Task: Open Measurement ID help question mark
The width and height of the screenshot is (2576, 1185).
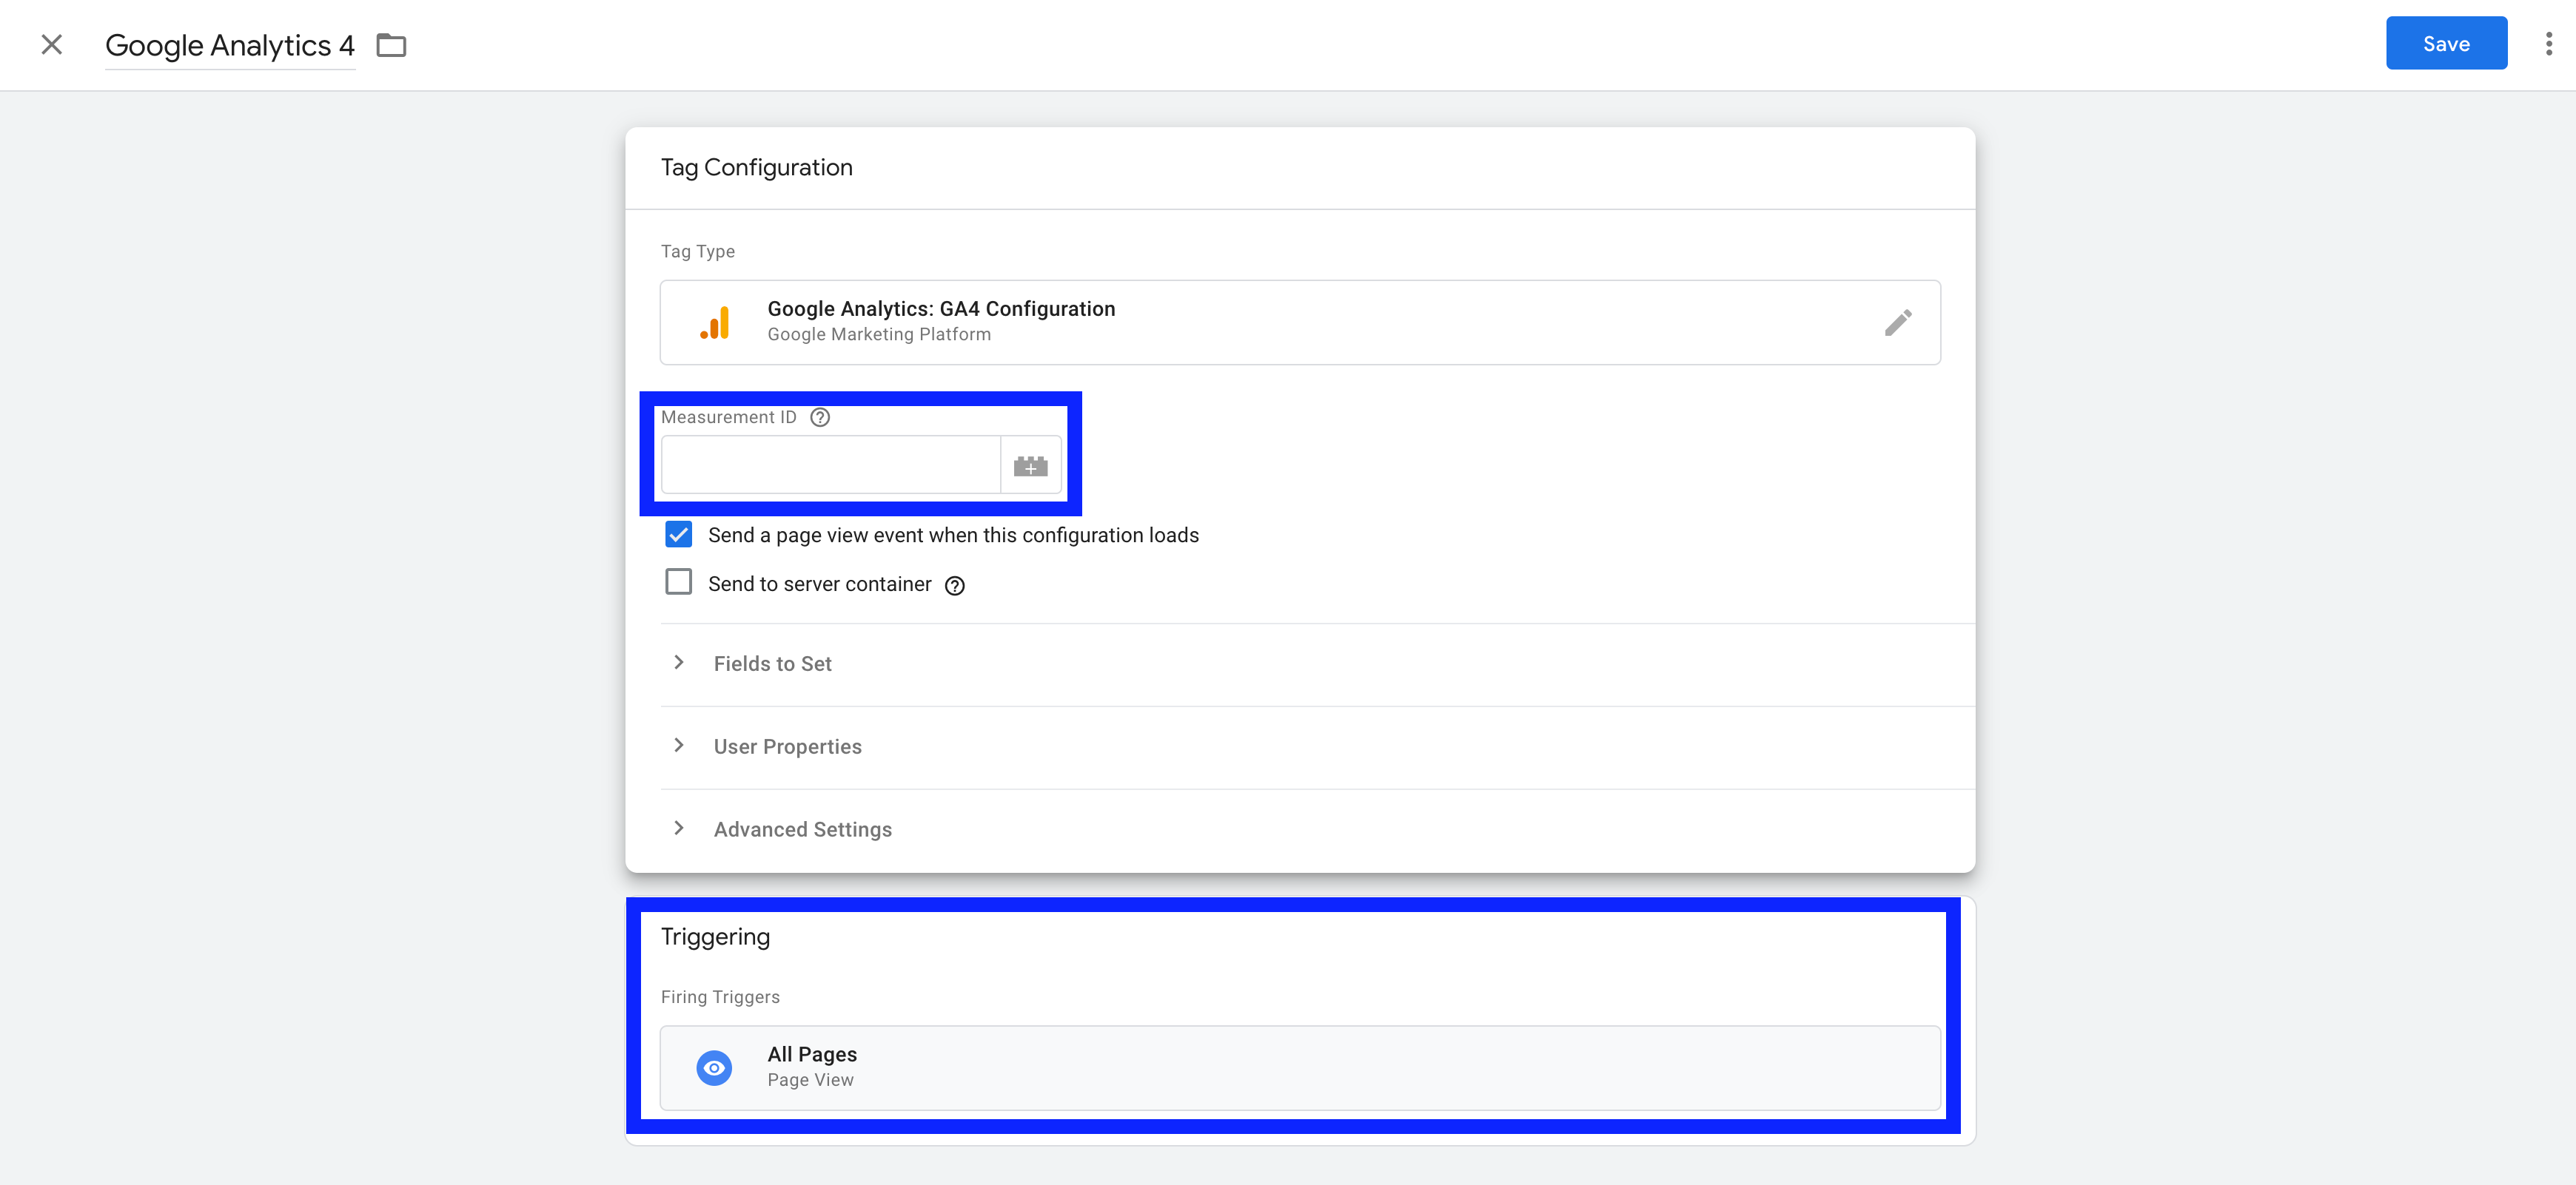Action: tap(820, 418)
